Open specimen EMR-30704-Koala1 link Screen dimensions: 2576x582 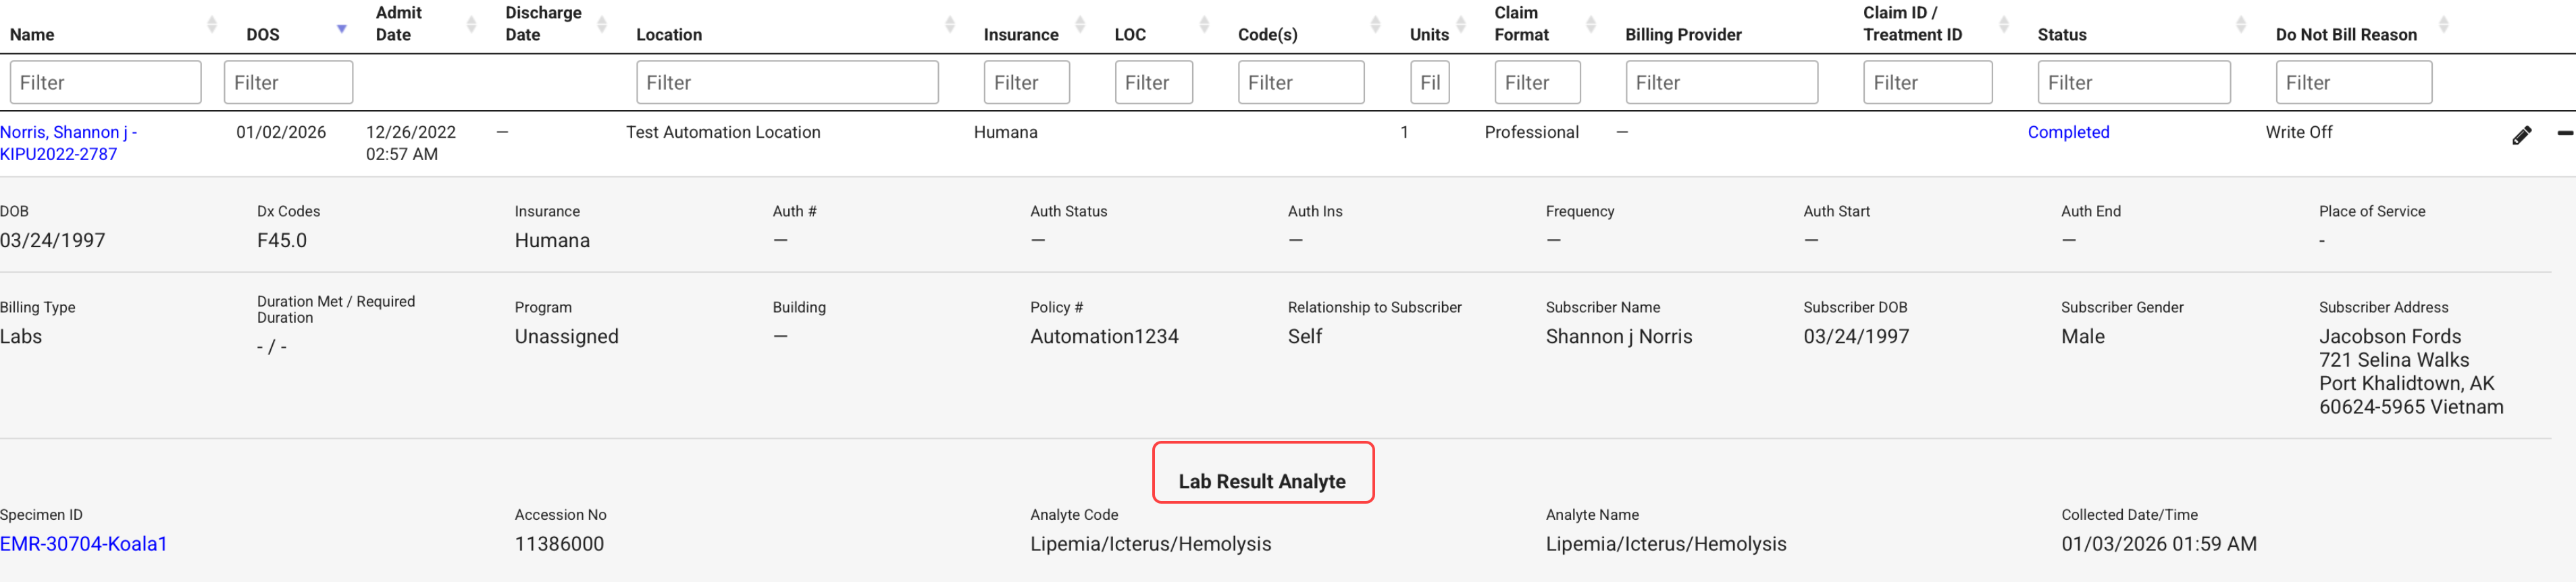84,544
